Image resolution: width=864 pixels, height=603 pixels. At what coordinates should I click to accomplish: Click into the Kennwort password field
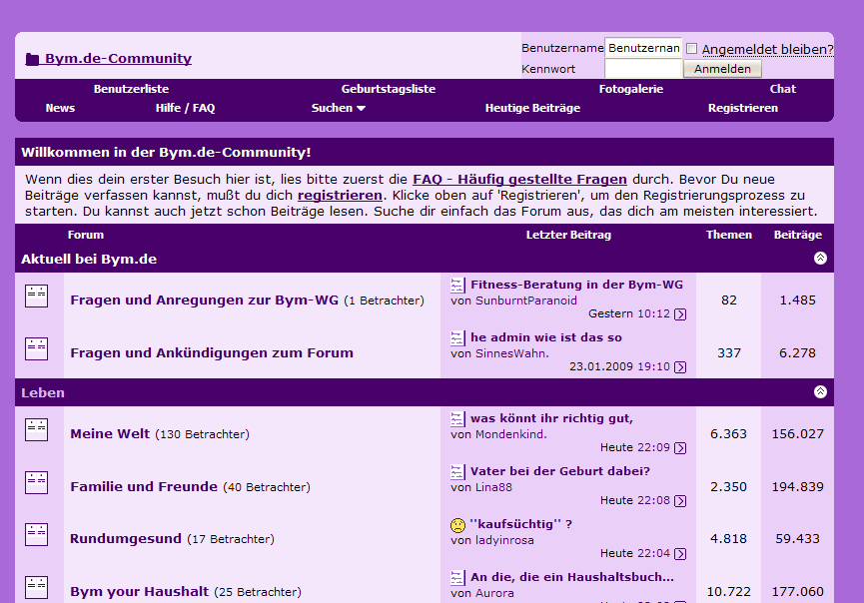click(x=643, y=69)
